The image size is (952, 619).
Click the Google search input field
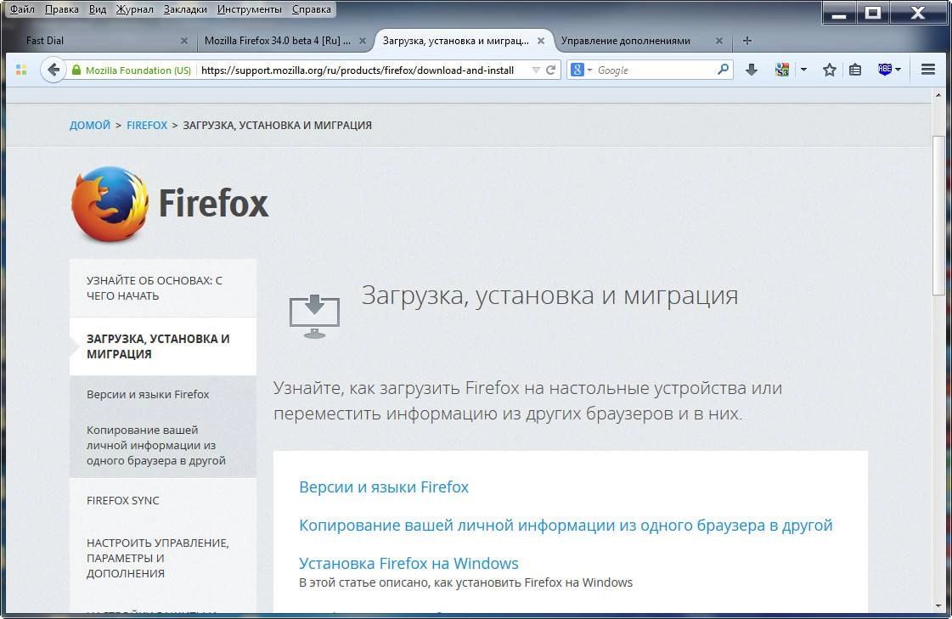[655, 70]
